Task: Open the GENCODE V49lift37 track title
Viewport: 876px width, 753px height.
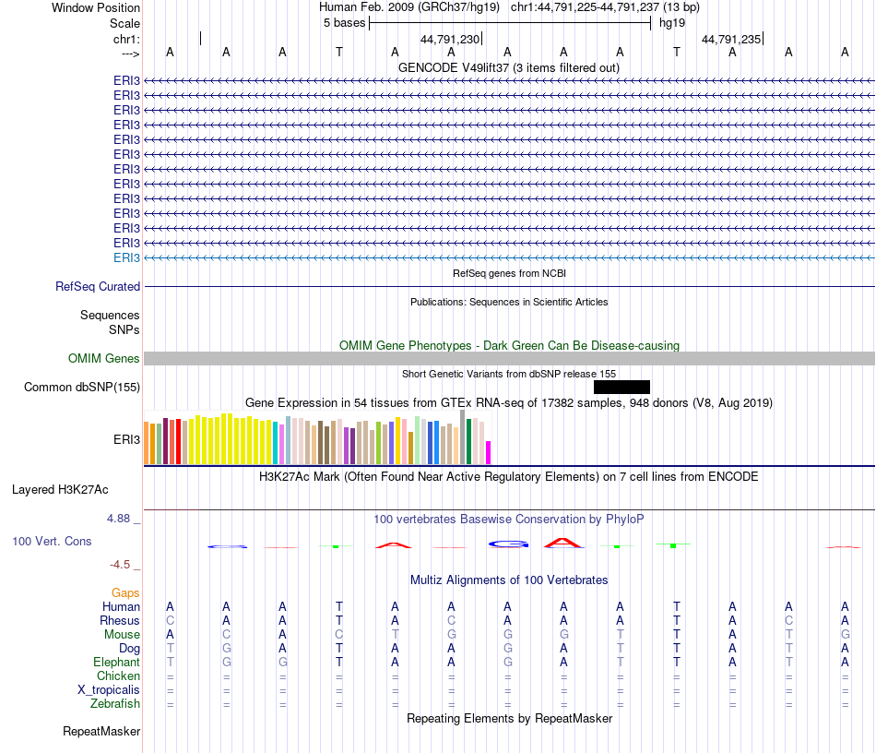Action: point(508,67)
